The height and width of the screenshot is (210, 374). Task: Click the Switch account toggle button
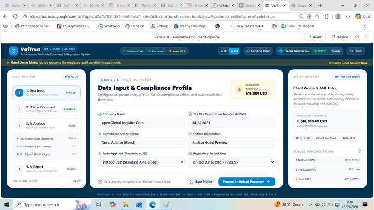(335, 51)
